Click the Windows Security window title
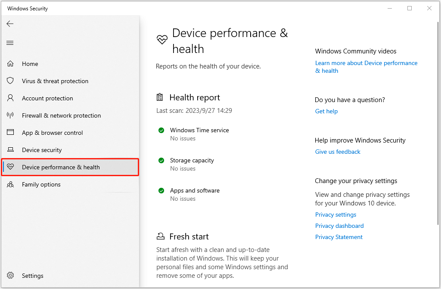Screen dimensions: 441x289 point(28,9)
